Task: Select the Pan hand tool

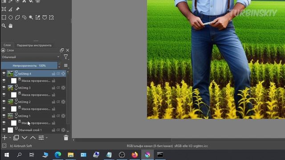Action: [11, 26]
